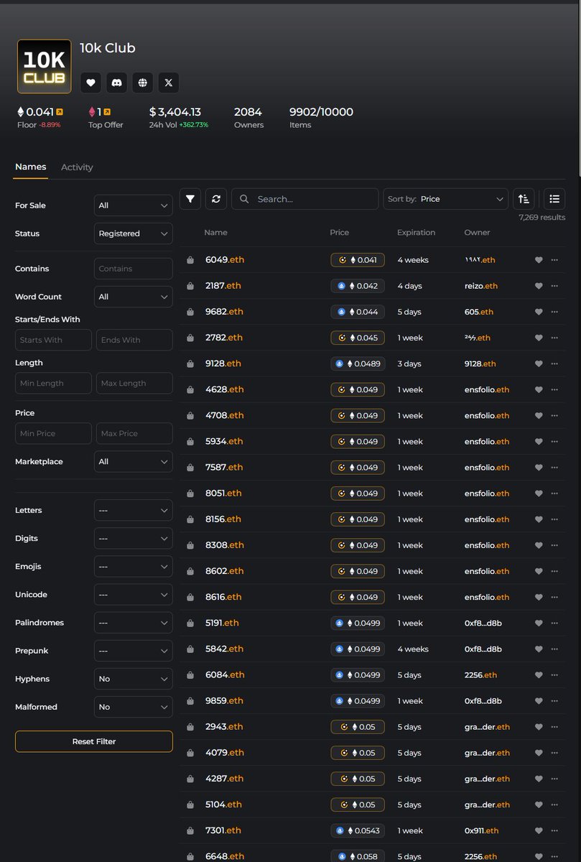Click the 0.042 price badge for 2187.eth

tap(358, 286)
